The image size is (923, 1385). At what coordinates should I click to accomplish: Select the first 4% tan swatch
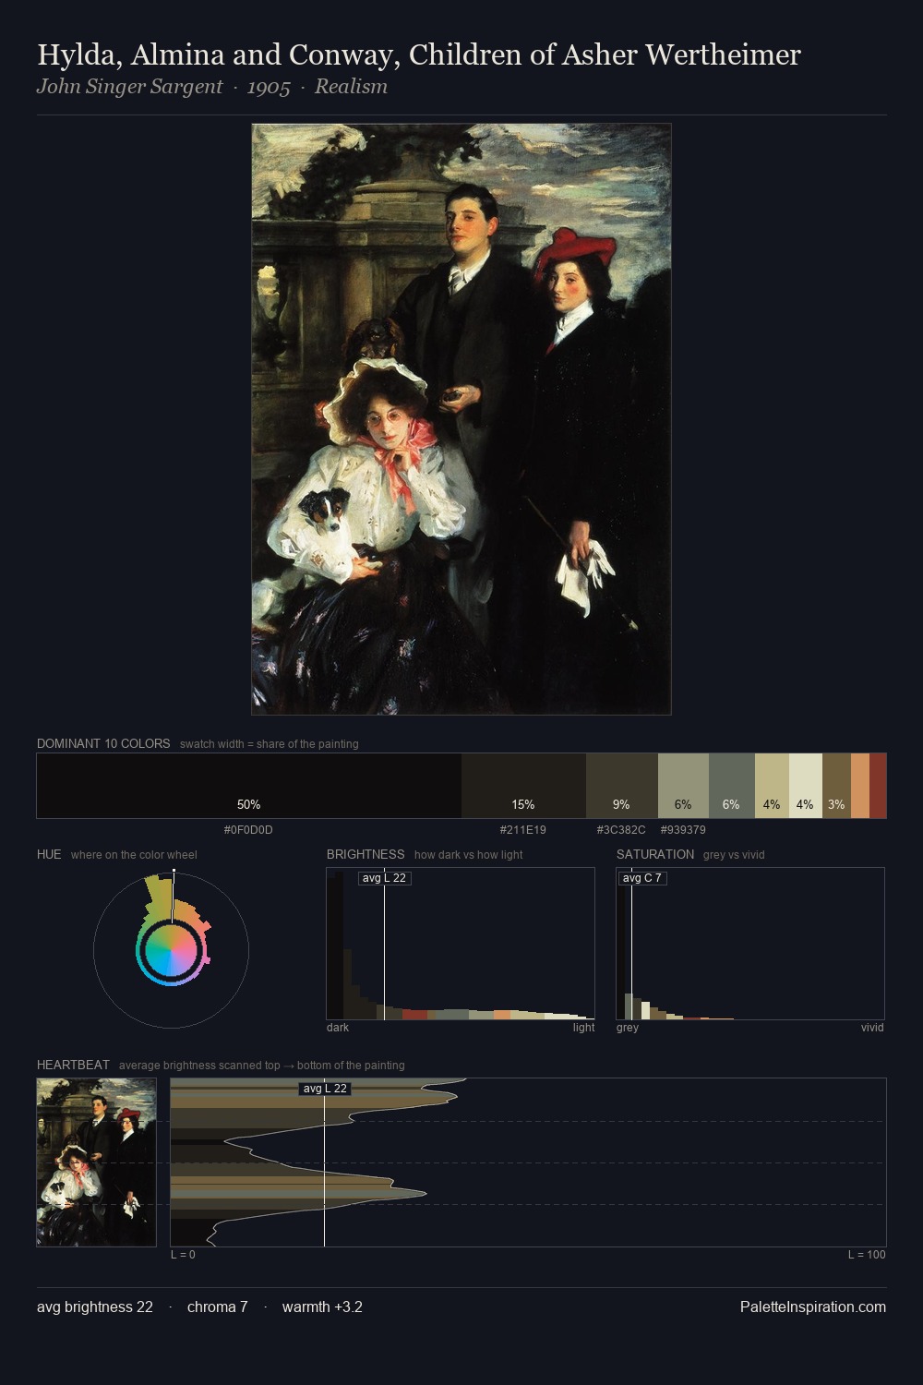click(772, 786)
